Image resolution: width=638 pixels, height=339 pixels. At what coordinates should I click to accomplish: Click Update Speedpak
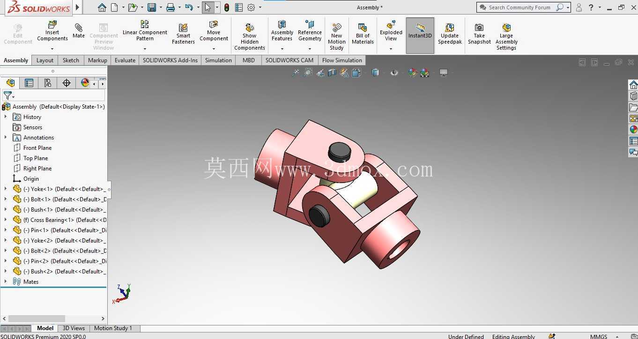(x=450, y=34)
